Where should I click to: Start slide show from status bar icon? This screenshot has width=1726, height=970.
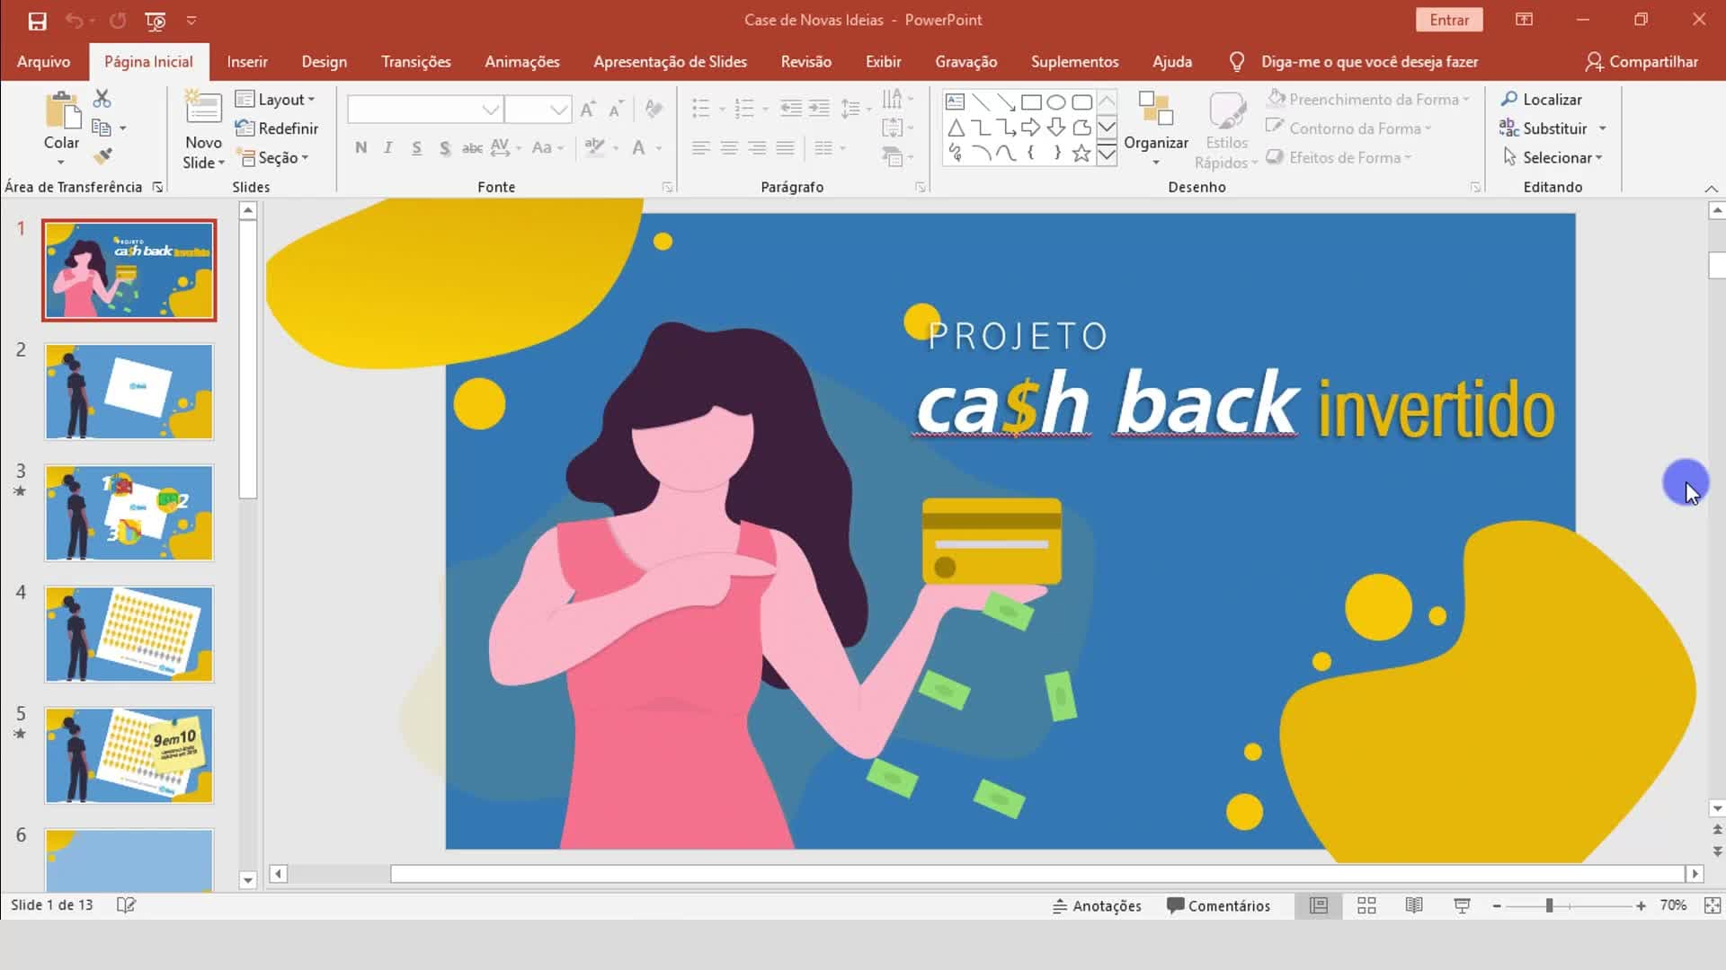coord(1462,905)
